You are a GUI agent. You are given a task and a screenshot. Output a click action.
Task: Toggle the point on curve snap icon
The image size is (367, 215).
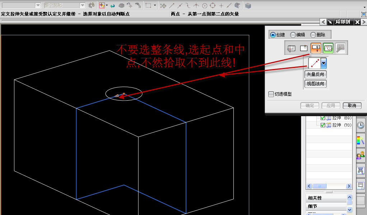[x=229, y=5]
